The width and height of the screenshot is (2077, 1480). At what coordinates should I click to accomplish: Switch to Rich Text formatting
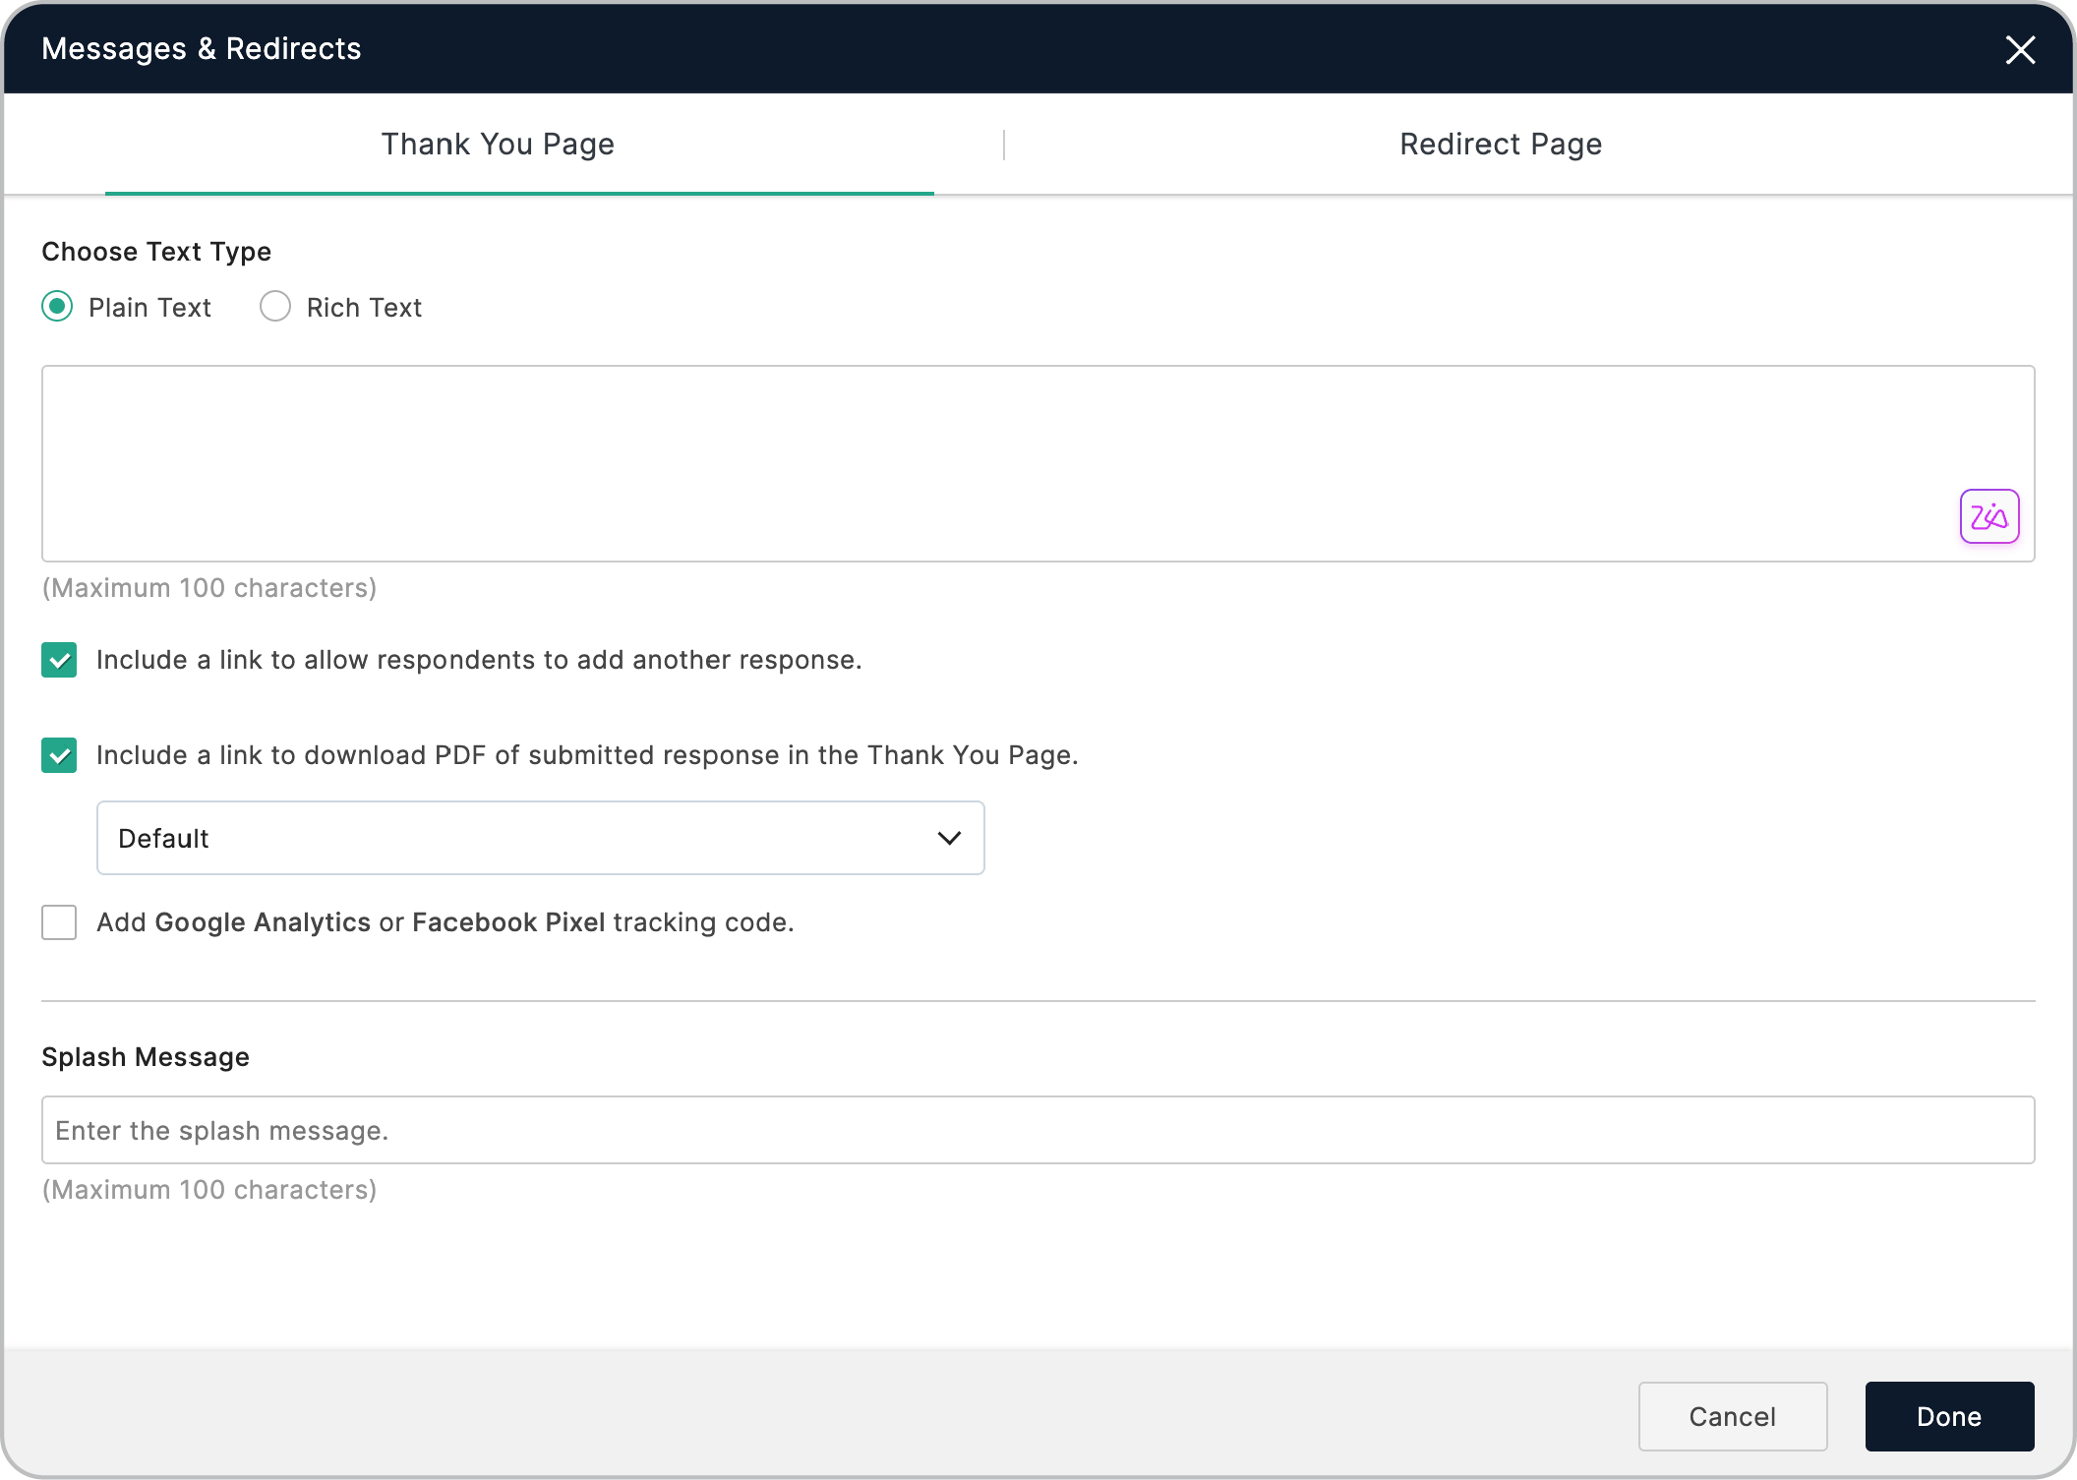(275, 307)
